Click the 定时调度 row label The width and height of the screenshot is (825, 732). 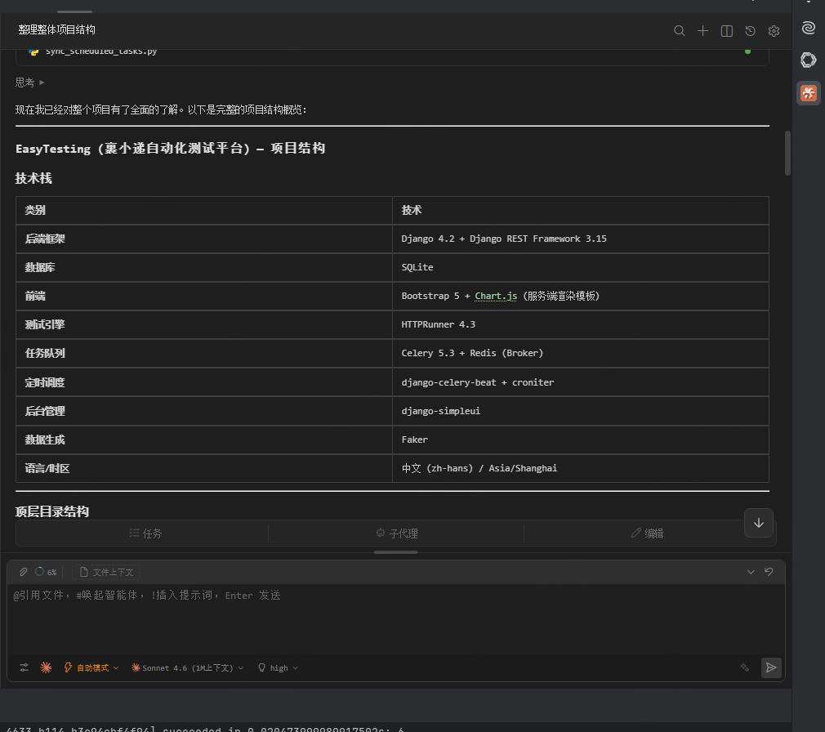pos(45,382)
